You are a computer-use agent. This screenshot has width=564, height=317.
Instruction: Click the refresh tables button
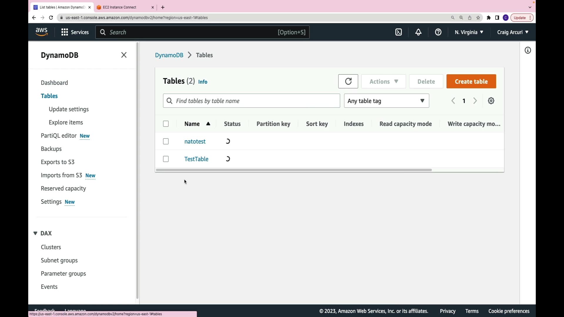coord(348,81)
